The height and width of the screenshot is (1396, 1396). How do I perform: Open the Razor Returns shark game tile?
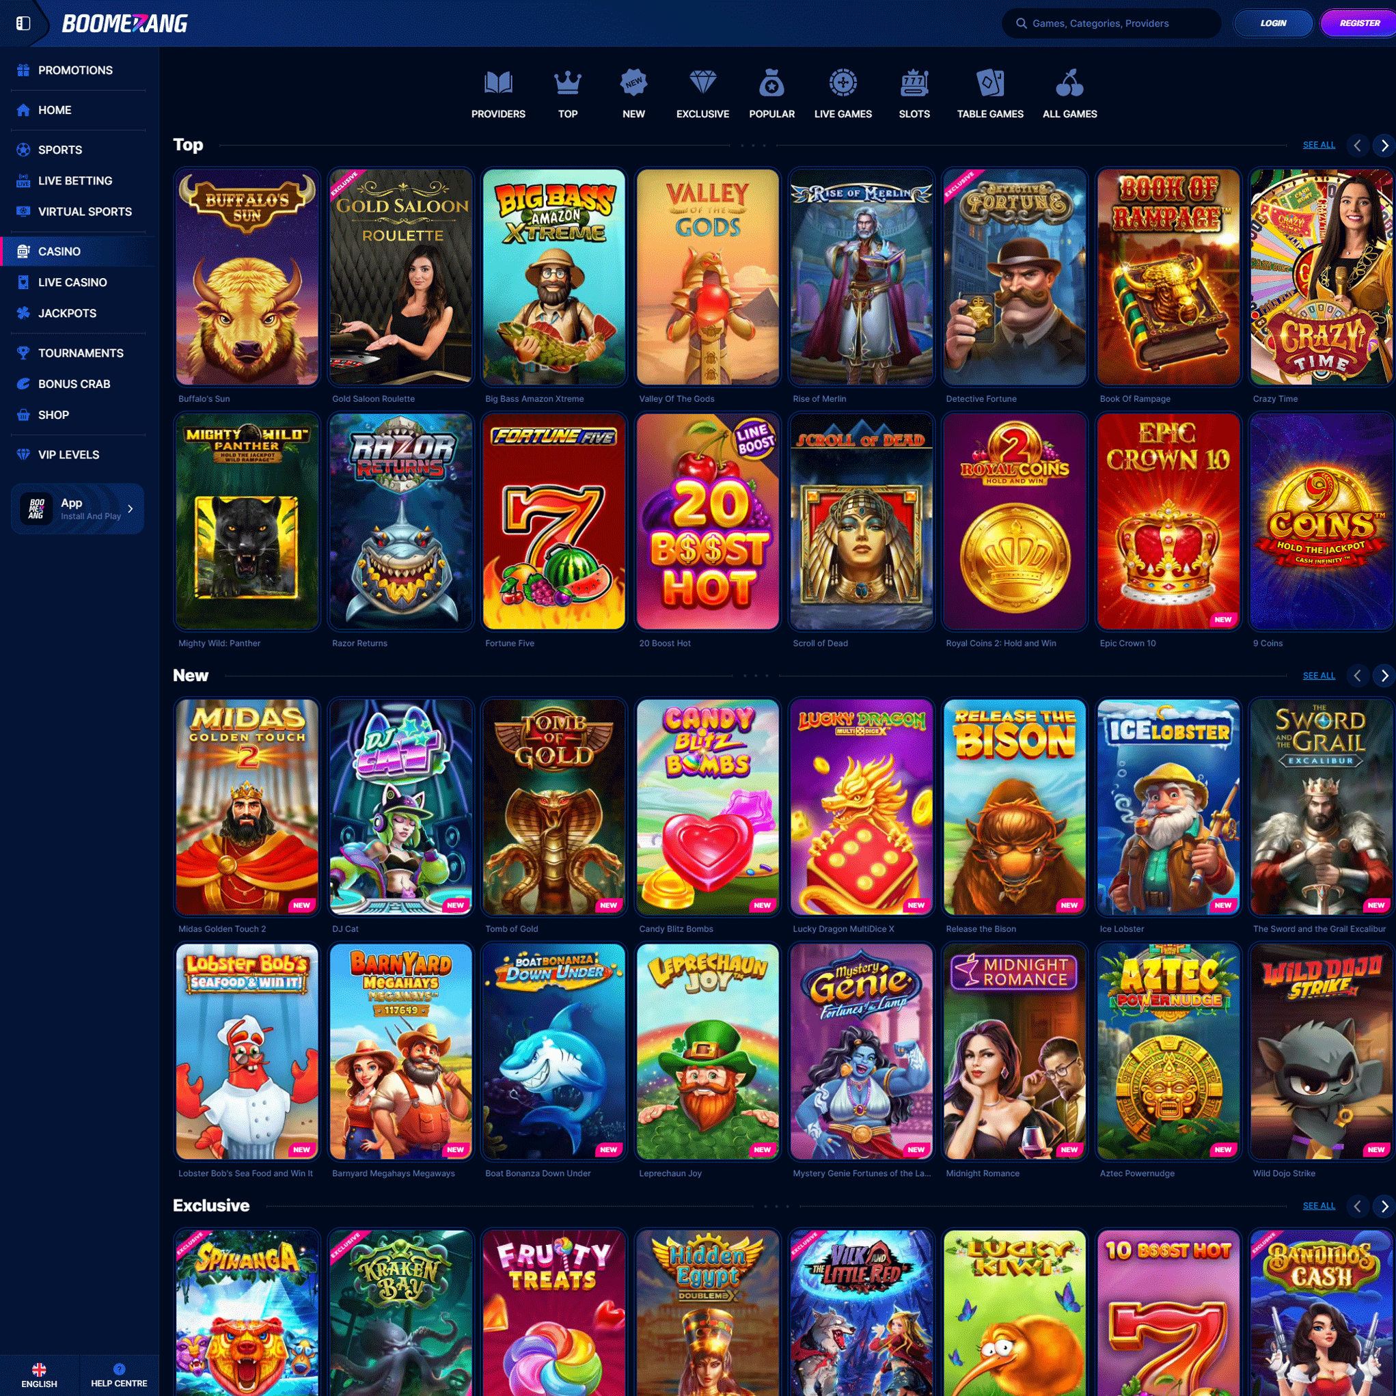coord(400,521)
